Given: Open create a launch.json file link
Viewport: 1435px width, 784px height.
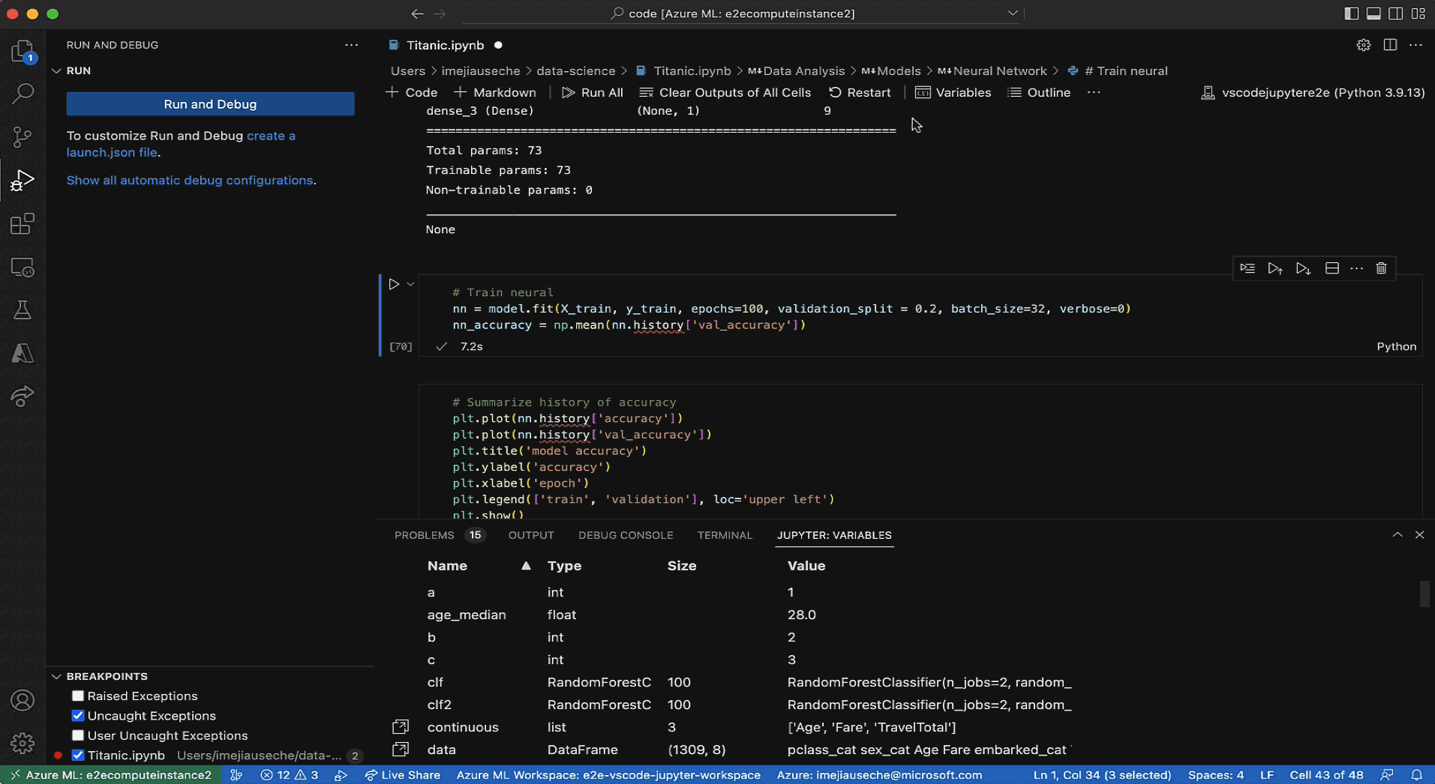Looking at the screenshot, I should click(x=181, y=144).
